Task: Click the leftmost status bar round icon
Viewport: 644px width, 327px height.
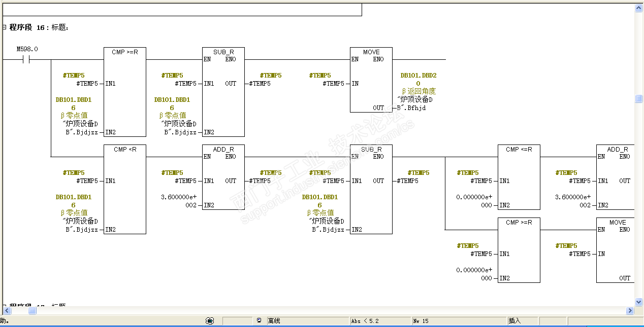Action: click(210, 321)
